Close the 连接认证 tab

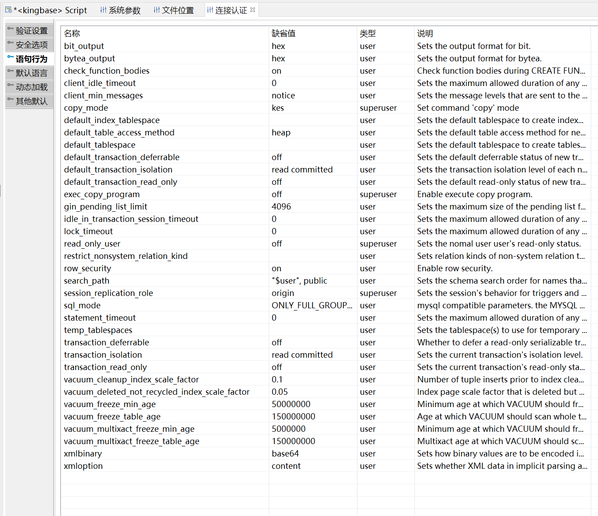click(253, 10)
